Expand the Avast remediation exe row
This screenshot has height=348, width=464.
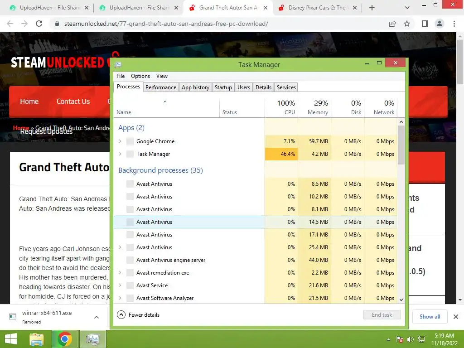[120, 273]
